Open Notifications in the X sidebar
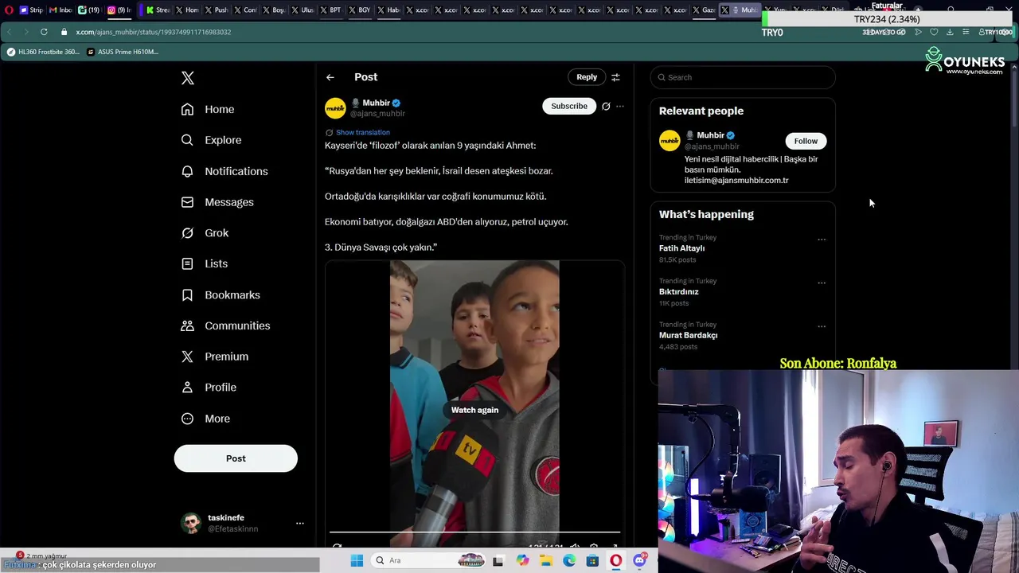 tap(224, 171)
